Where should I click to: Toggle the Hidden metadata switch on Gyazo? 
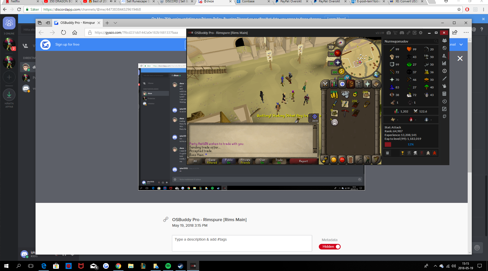click(x=330, y=247)
